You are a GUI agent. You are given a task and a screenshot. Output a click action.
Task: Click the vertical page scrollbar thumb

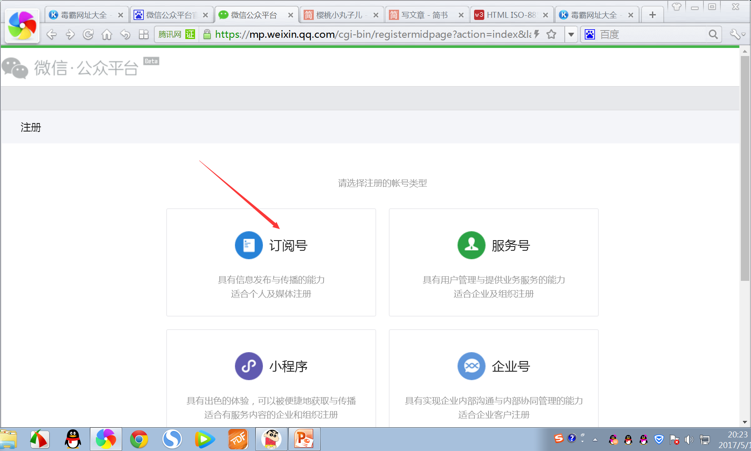tap(745, 168)
